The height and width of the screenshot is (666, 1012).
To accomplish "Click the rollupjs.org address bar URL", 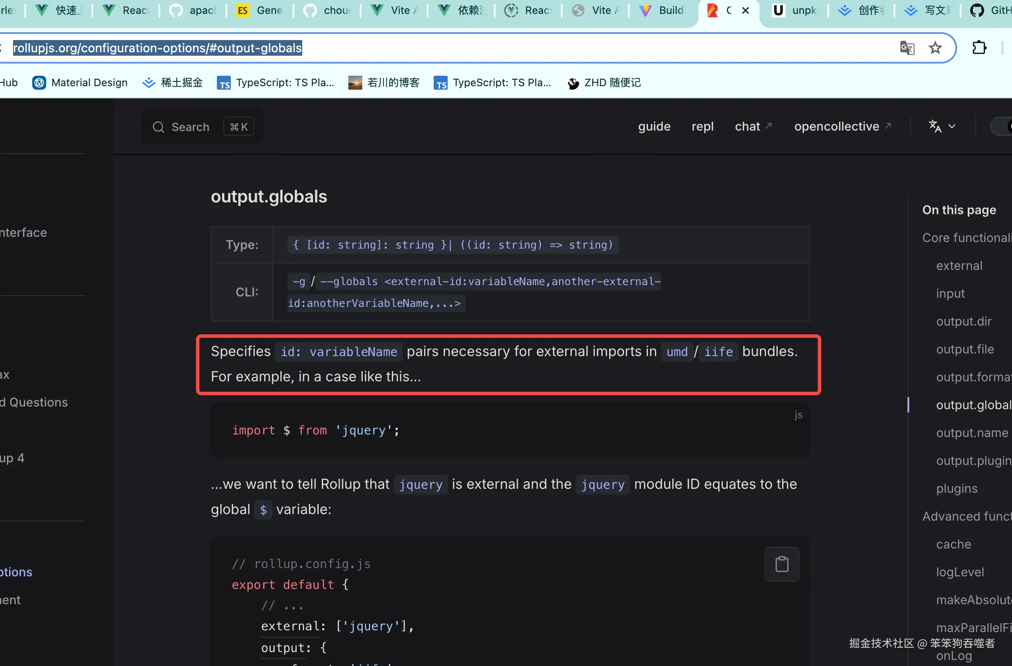I will pyautogui.click(x=157, y=48).
